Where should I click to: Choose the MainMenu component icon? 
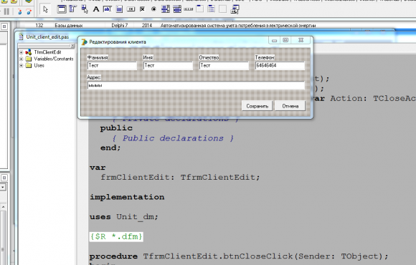pos(72,9)
